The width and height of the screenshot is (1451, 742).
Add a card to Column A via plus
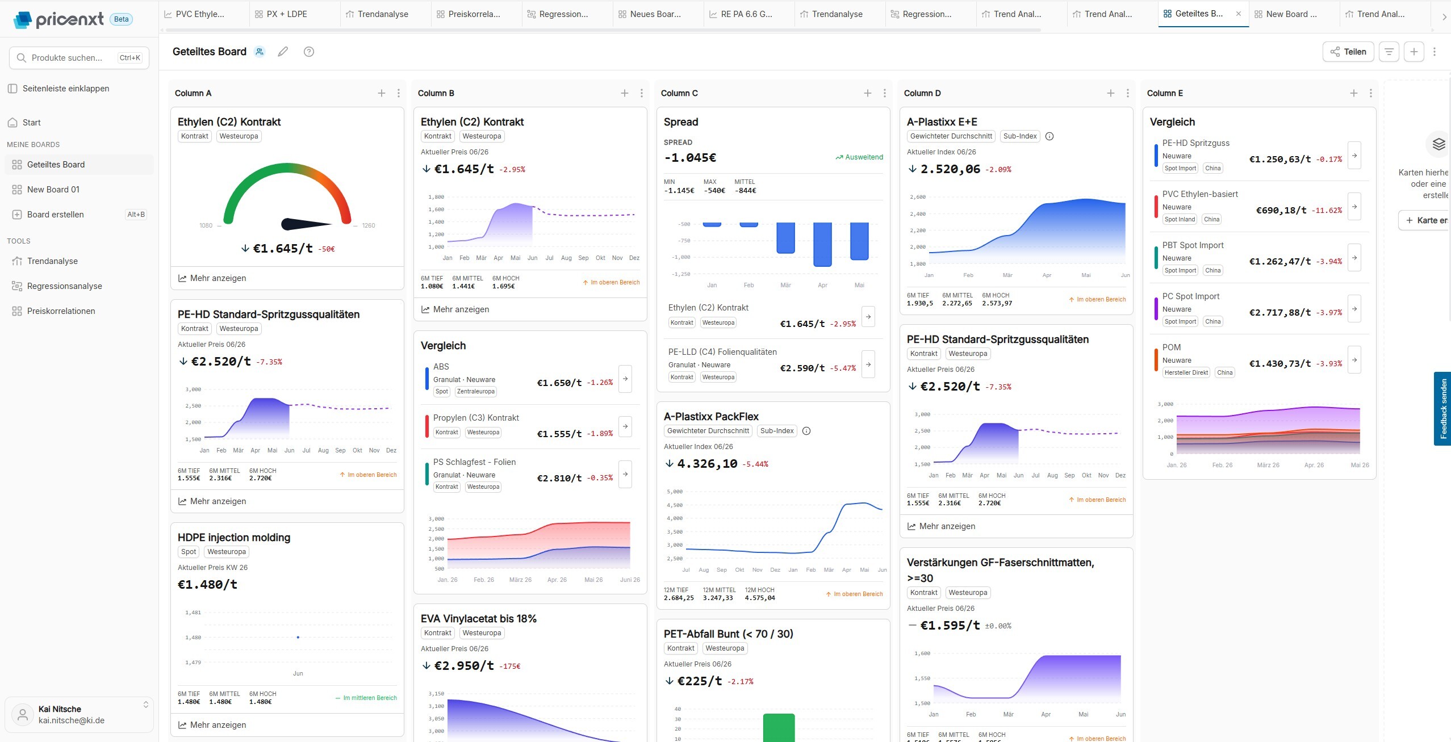click(x=382, y=93)
